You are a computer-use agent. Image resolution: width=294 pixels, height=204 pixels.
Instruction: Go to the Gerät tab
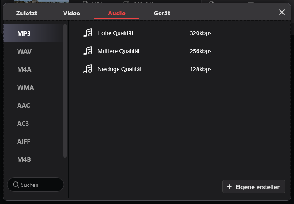click(x=162, y=14)
